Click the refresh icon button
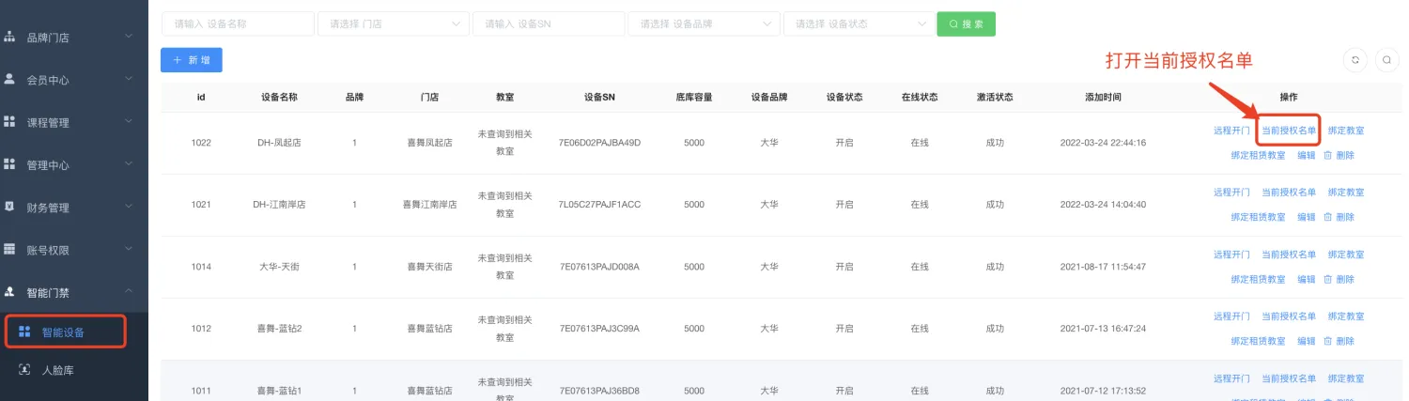The width and height of the screenshot is (1409, 401). point(1355,59)
